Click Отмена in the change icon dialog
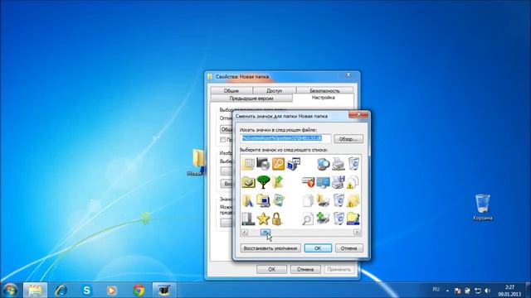The height and width of the screenshot is (298, 531). 348,248
